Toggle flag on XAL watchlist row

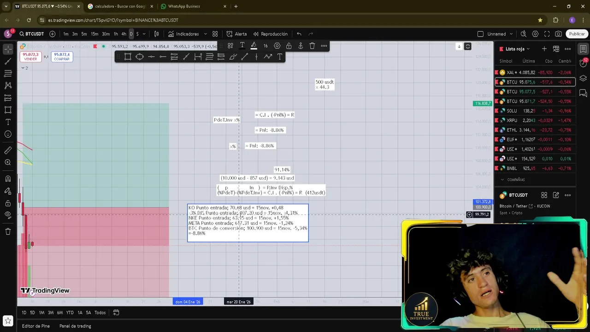click(x=496, y=72)
